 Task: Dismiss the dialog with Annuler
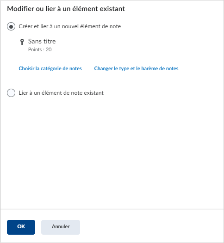(x=61, y=227)
